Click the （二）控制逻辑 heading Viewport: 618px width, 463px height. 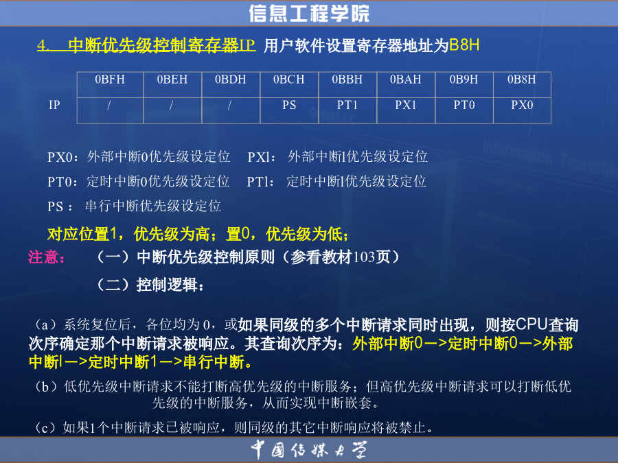[x=151, y=285]
